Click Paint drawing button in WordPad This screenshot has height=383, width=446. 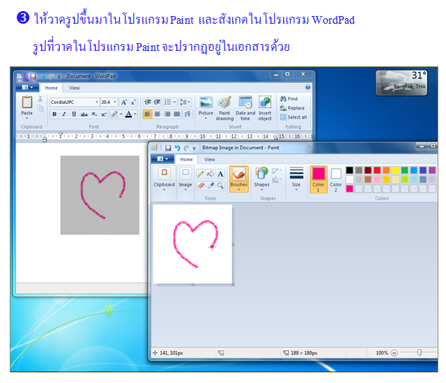(224, 108)
